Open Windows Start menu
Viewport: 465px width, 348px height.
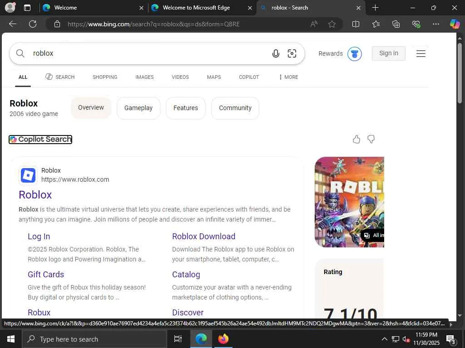tap(11, 339)
